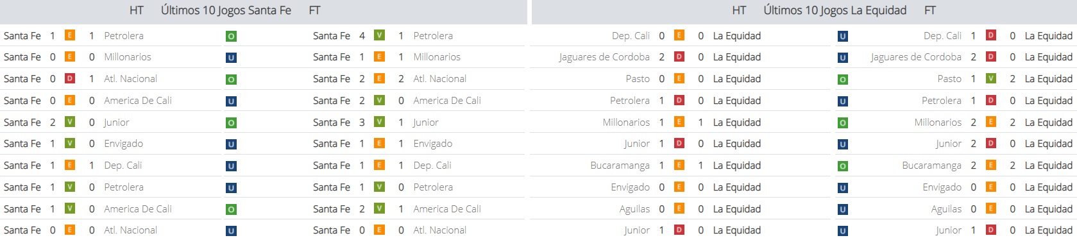Click HT label in the Santa Fe header
This screenshot has width=1077, height=238.
[x=137, y=10]
